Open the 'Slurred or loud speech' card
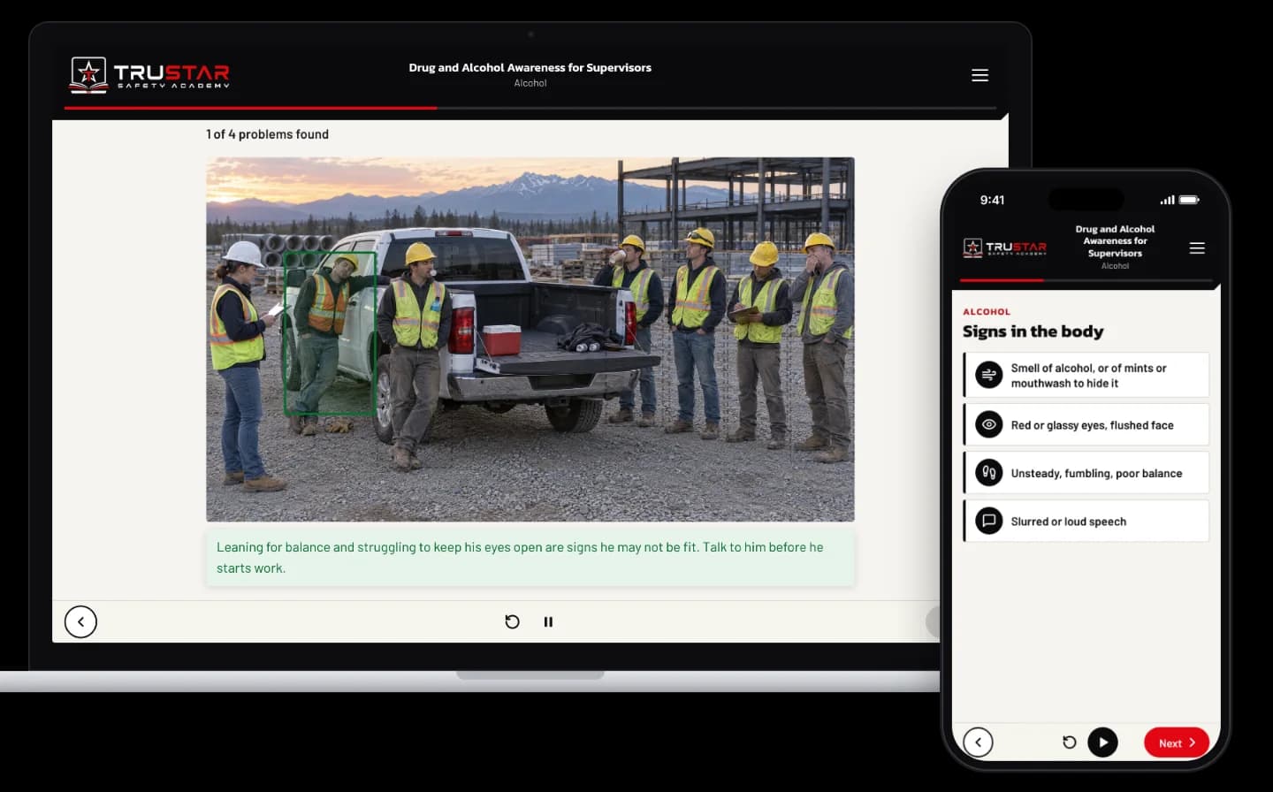Viewport: 1273px width, 792px height. (x=1086, y=522)
